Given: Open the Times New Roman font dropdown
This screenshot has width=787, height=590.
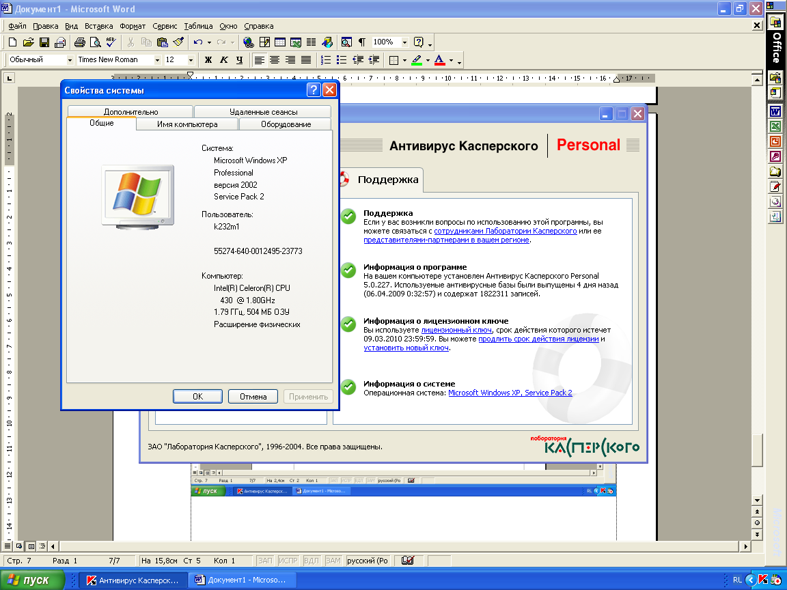Looking at the screenshot, I should [157, 60].
